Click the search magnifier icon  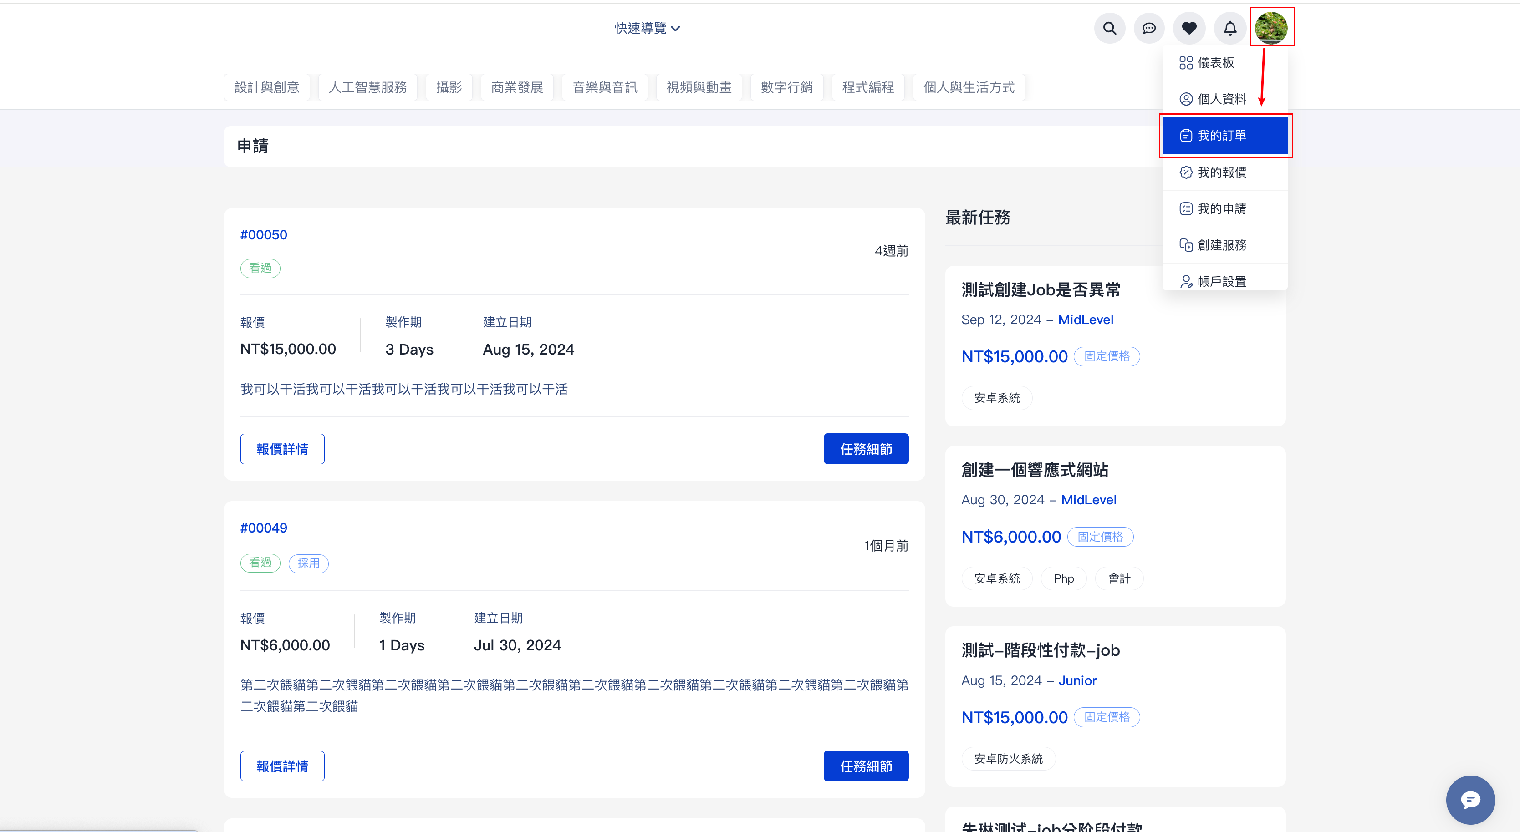coord(1109,28)
